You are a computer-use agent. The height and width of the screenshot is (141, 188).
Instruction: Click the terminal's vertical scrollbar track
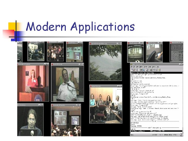pos(183,102)
